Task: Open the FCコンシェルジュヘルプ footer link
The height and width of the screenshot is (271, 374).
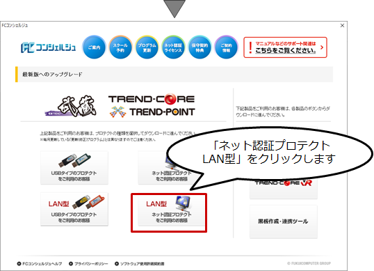Action: click(40, 263)
